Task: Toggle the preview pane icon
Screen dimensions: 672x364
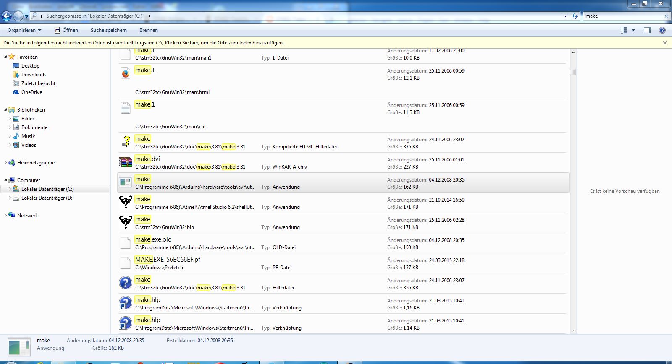Action: pos(647,30)
